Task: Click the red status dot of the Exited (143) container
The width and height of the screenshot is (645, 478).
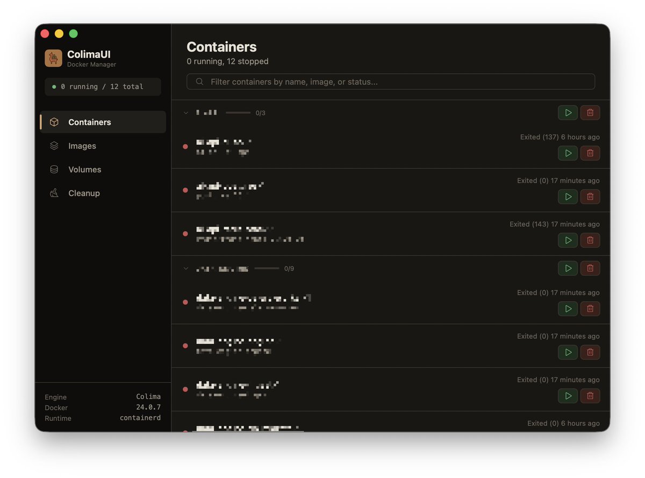Action: [185, 233]
